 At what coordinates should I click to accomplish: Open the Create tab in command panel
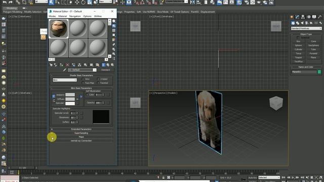tap(292, 17)
